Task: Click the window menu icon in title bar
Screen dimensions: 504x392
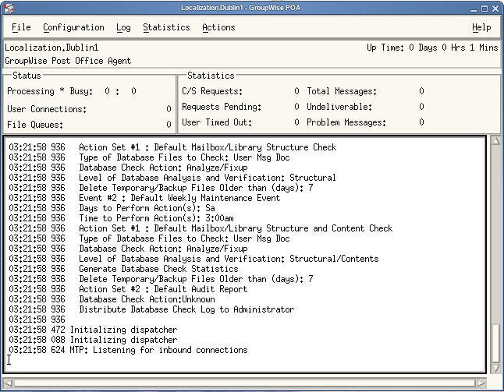Action: pos(9,7)
